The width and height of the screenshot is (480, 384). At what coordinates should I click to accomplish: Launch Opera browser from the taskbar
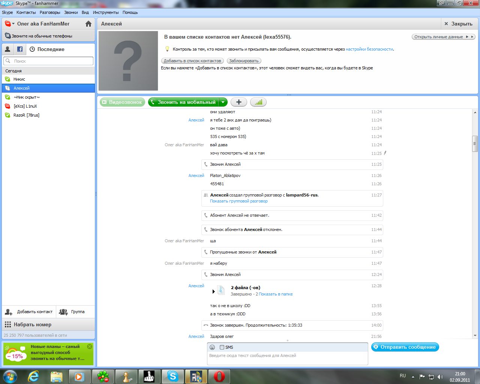click(219, 376)
